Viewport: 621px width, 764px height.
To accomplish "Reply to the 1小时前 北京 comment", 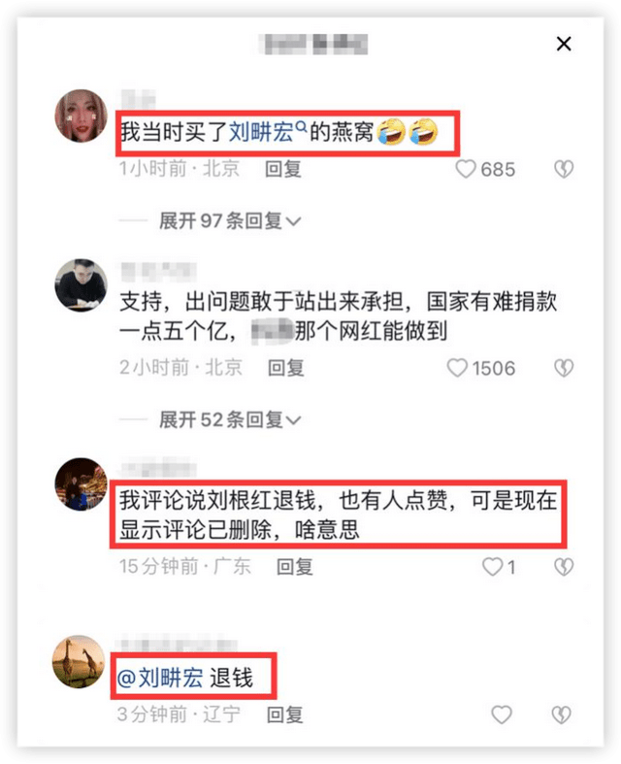I will click(x=283, y=169).
